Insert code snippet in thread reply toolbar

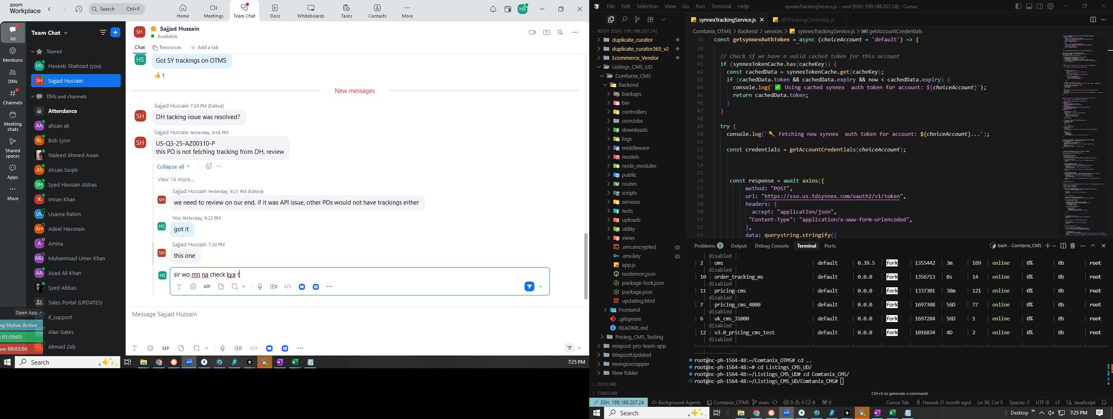tap(288, 286)
